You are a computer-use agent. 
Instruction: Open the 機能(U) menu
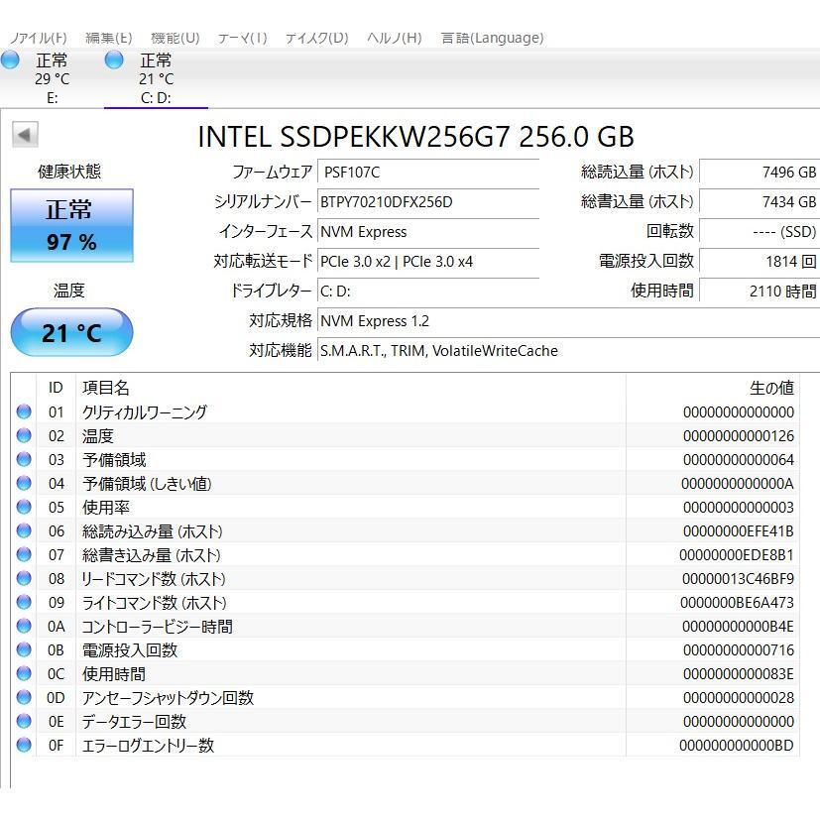[x=176, y=38]
